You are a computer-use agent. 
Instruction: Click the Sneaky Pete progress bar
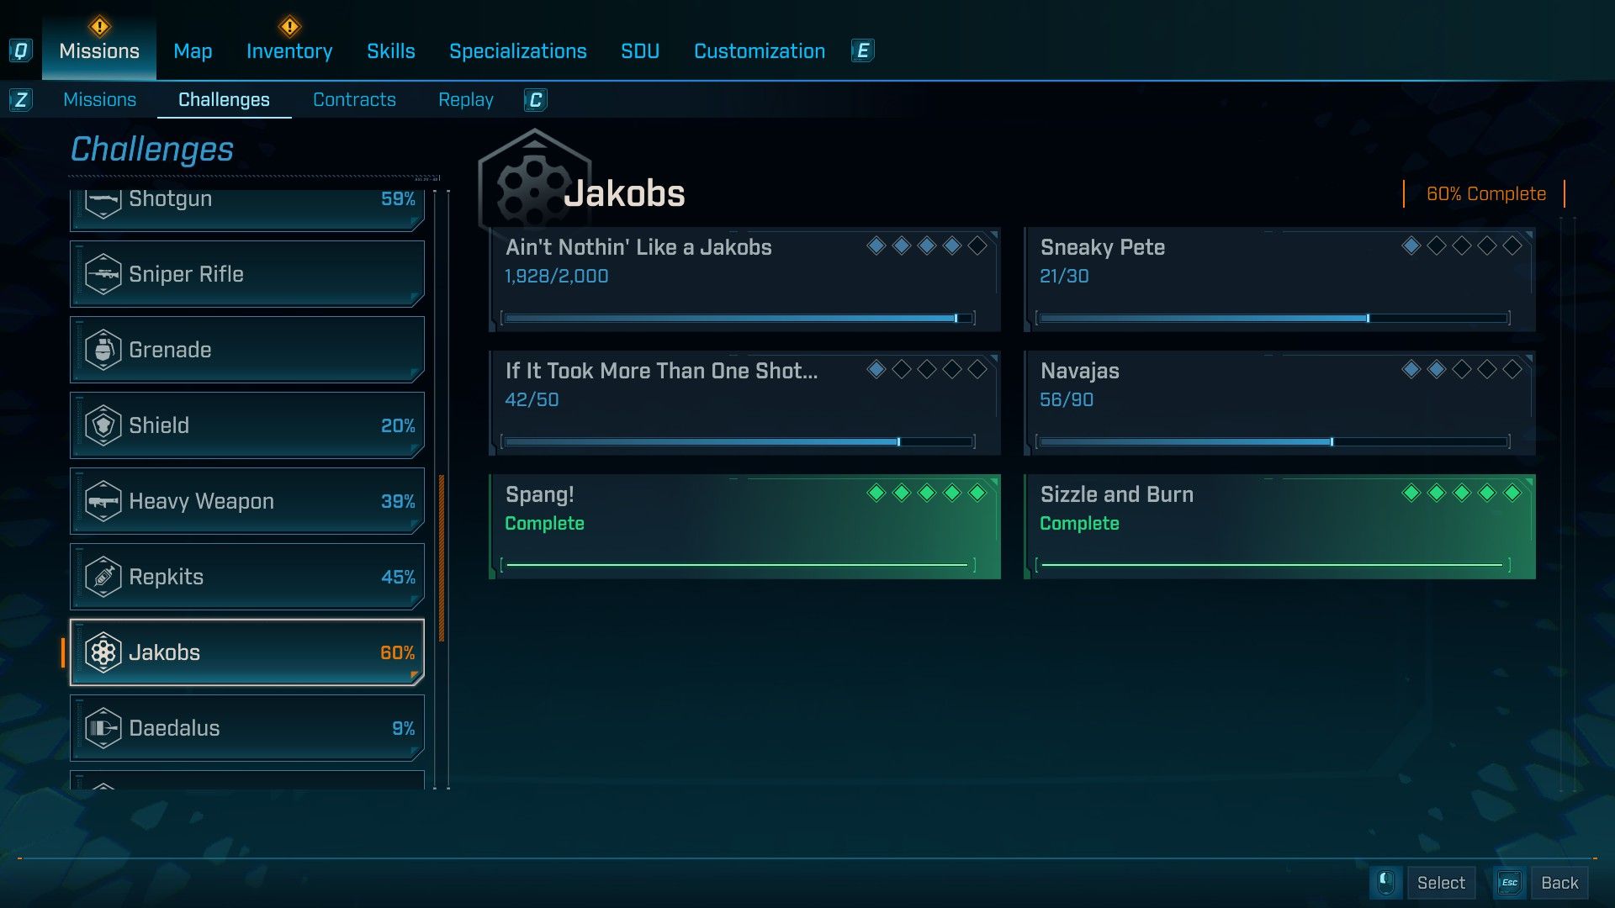1273,319
